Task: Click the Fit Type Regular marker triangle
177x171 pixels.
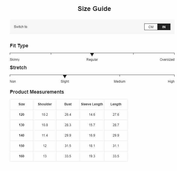Action: click(x=92, y=55)
